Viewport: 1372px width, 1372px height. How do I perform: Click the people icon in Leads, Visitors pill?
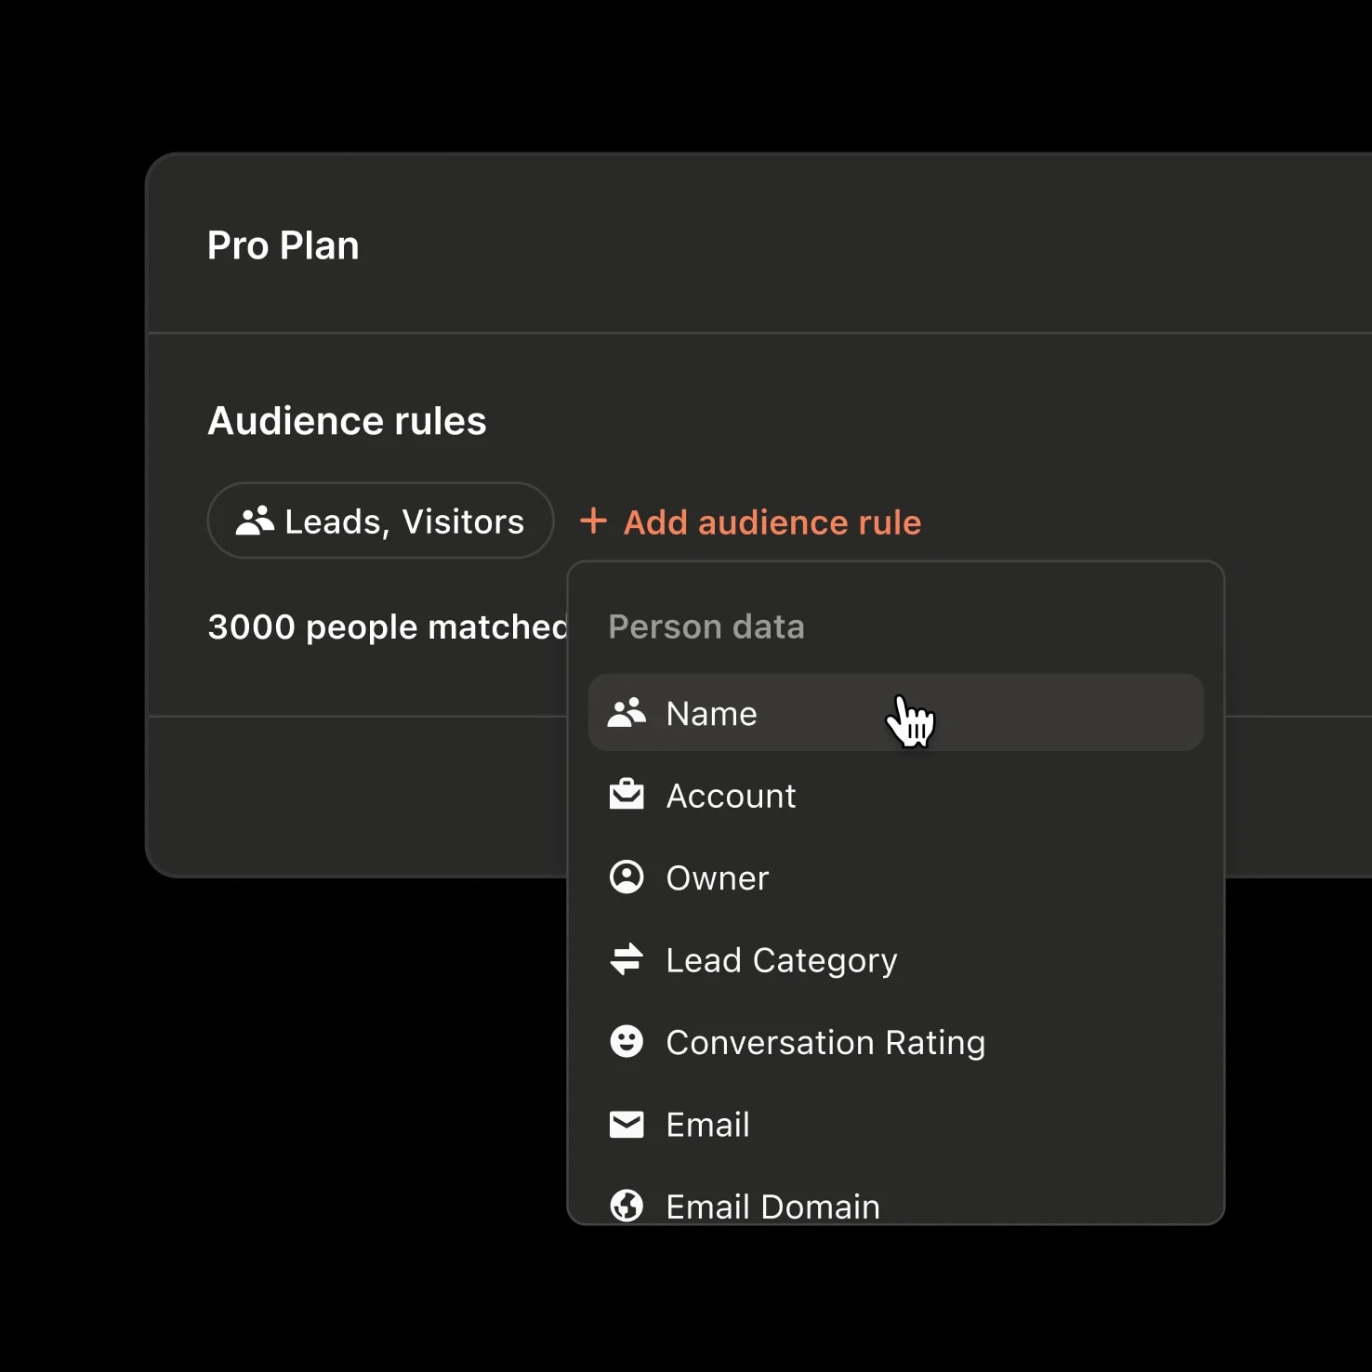point(255,521)
